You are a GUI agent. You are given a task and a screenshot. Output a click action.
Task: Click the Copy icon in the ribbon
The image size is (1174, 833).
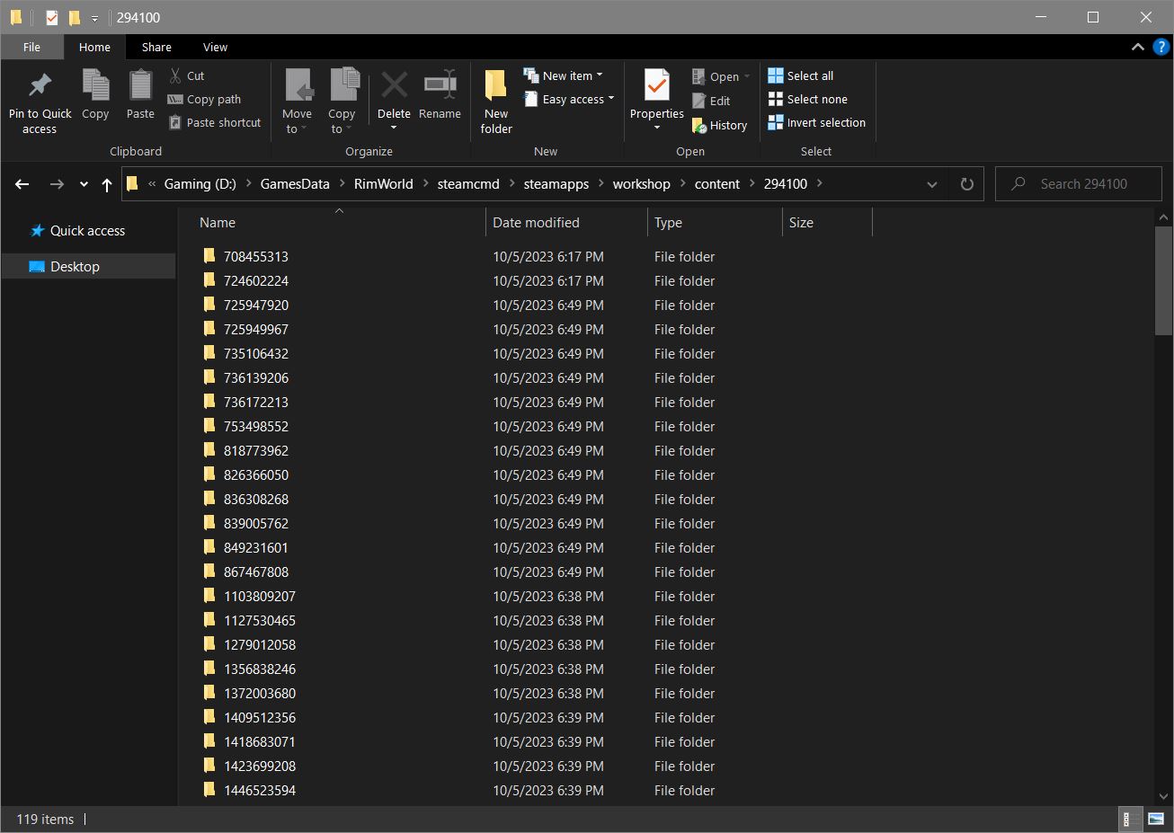point(94,94)
